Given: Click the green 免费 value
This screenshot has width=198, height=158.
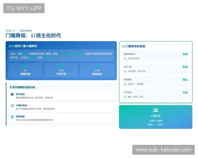Looking at the screenshot, I should click(185, 54).
